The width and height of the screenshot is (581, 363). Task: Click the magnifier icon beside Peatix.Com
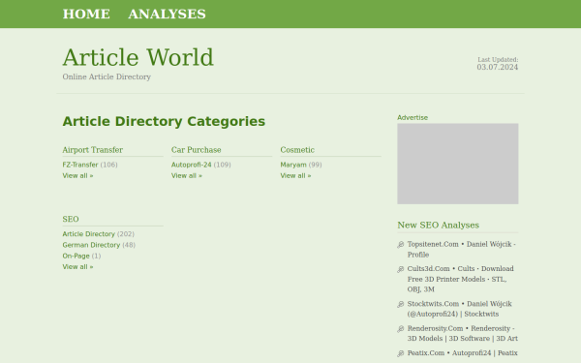pos(400,353)
